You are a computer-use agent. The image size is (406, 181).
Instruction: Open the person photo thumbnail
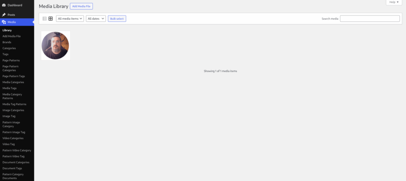56,46
